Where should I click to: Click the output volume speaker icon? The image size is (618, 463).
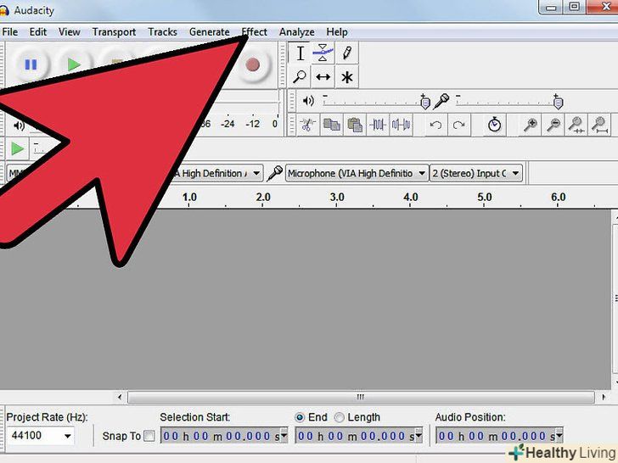[308, 101]
